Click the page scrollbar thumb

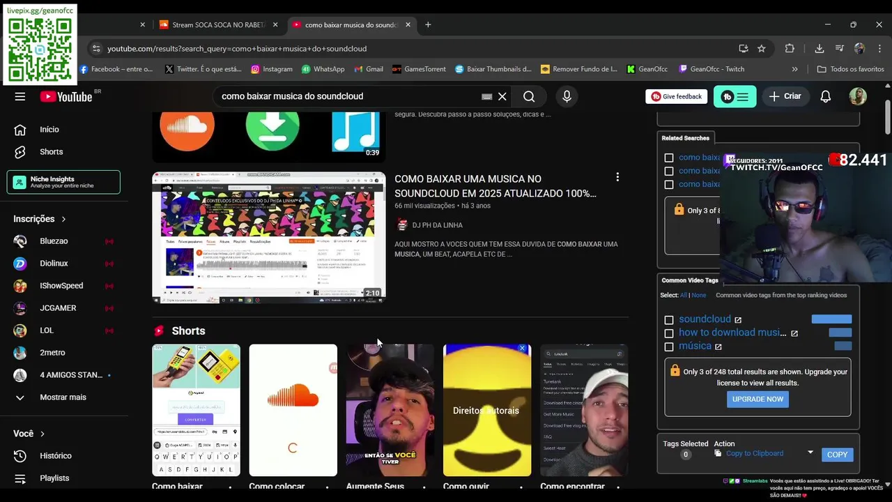click(887, 116)
